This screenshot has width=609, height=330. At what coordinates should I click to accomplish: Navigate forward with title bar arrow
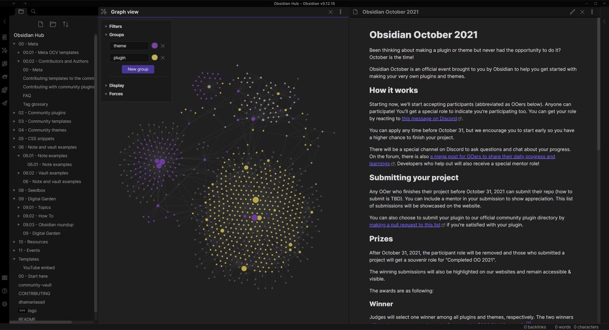[x=25, y=3]
